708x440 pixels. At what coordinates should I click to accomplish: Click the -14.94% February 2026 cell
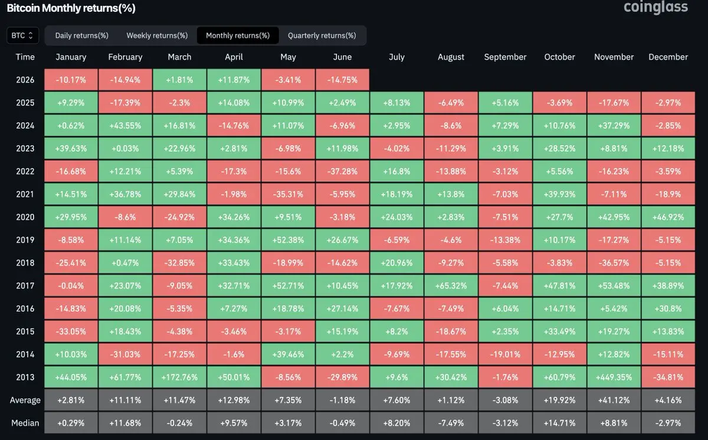pos(125,80)
